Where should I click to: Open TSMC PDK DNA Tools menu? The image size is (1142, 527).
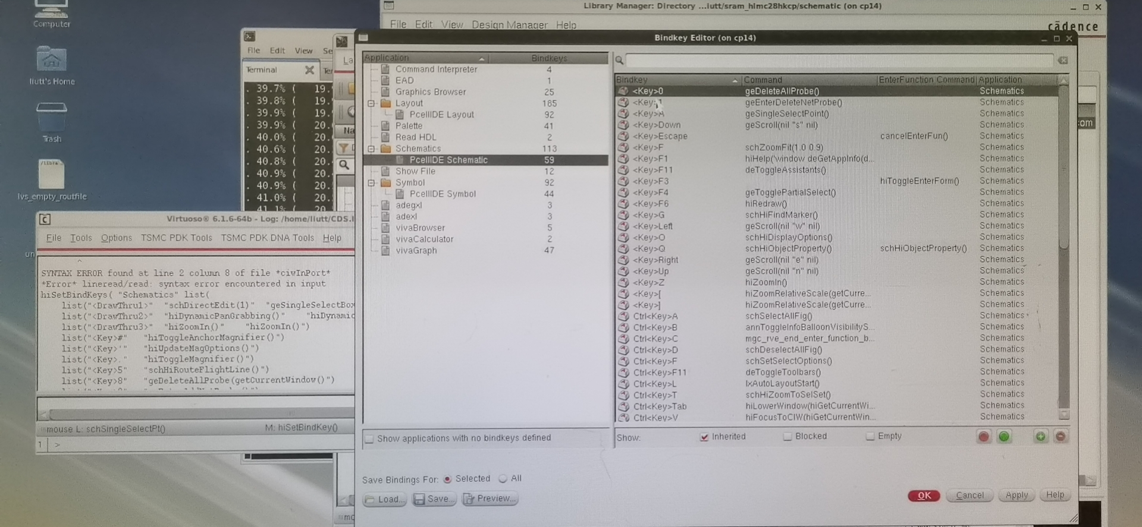point(267,238)
